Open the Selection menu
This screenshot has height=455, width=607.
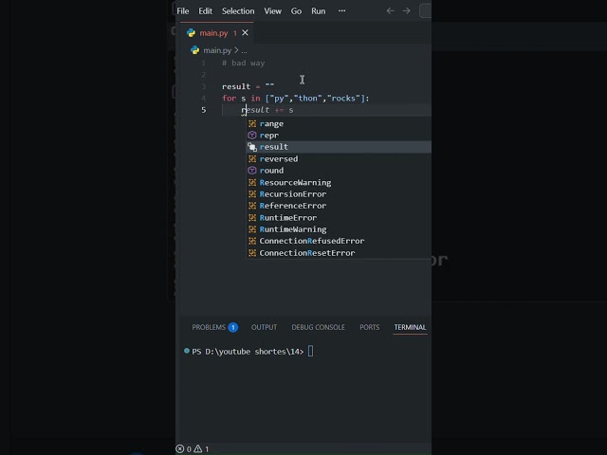pyautogui.click(x=238, y=11)
